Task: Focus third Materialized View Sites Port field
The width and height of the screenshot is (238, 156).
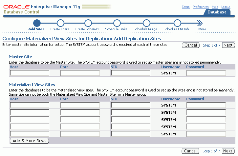Action: (80, 119)
